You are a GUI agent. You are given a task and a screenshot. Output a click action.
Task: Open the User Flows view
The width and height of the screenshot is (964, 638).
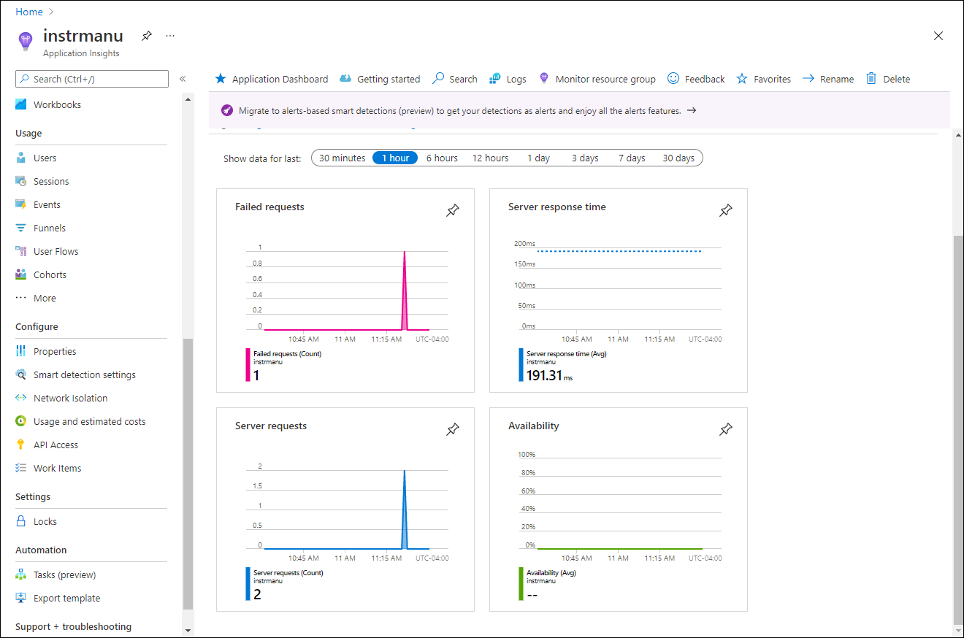(x=56, y=250)
